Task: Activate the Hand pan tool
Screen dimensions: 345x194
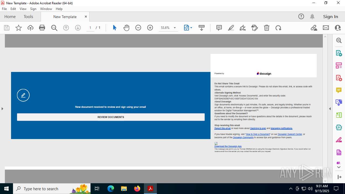Action: coord(126,28)
